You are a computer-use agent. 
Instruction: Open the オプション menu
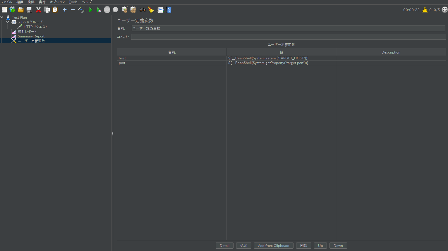click(x=57, y=2)
